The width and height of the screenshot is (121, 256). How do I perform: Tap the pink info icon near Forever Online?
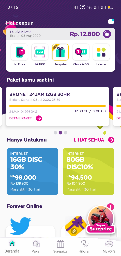(x=110, y=207)
